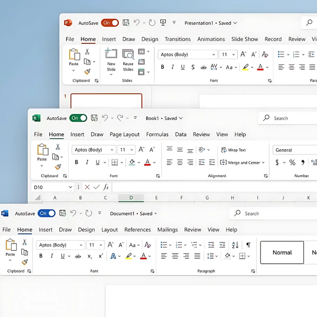
Task: Toggle Strikethrough in the PowerPoint Font group
Action: (x=204, y=67)
